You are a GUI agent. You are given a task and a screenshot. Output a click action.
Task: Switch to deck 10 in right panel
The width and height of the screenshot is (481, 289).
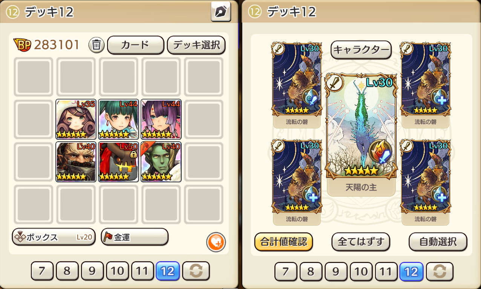pos(361,271)
